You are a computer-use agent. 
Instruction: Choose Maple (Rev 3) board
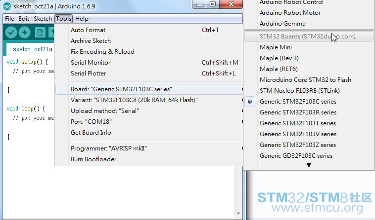[309, 58]
